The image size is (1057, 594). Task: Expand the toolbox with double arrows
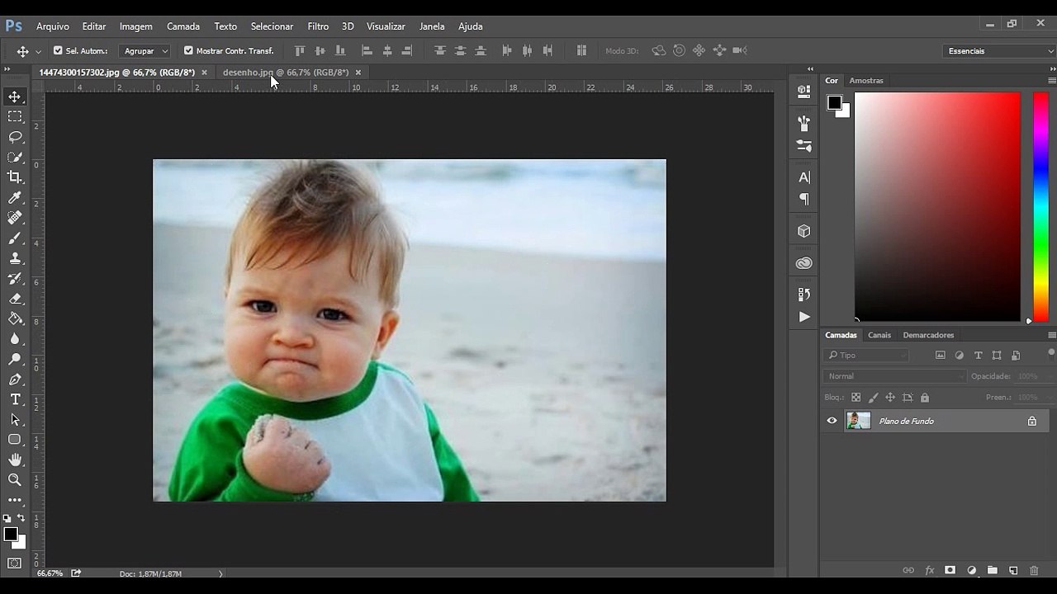pos(7,70)
